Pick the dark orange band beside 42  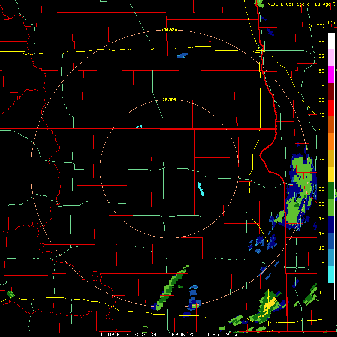coord(331,125)
